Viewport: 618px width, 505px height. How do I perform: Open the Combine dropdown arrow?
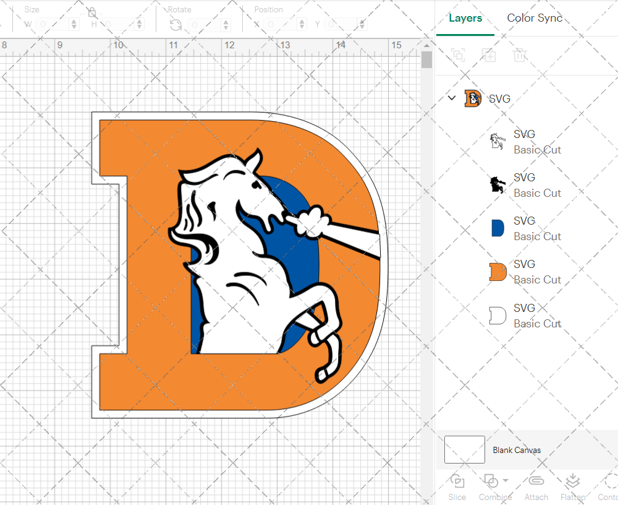(x=506, y=480)
